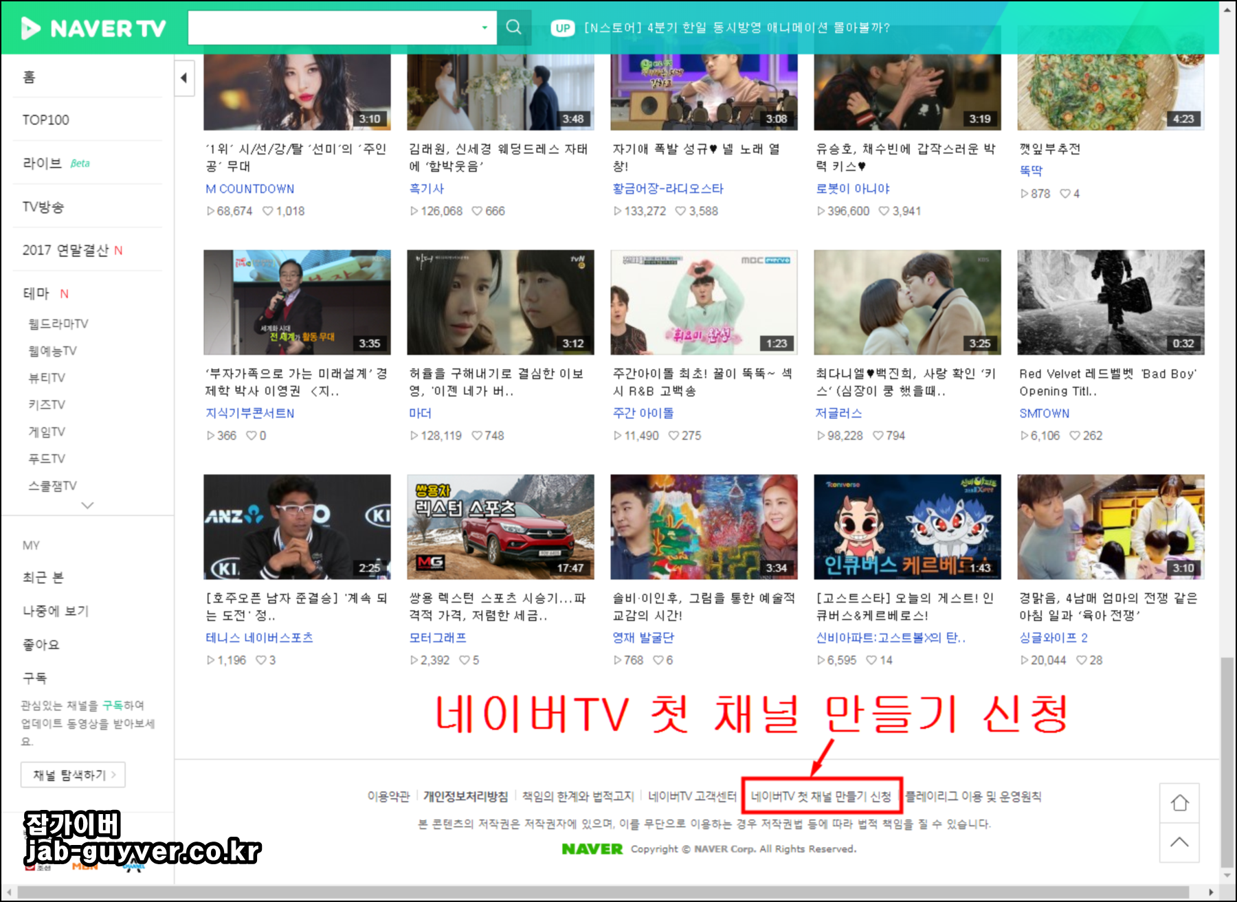Open the 주간 아이돌 channel link

643,413
